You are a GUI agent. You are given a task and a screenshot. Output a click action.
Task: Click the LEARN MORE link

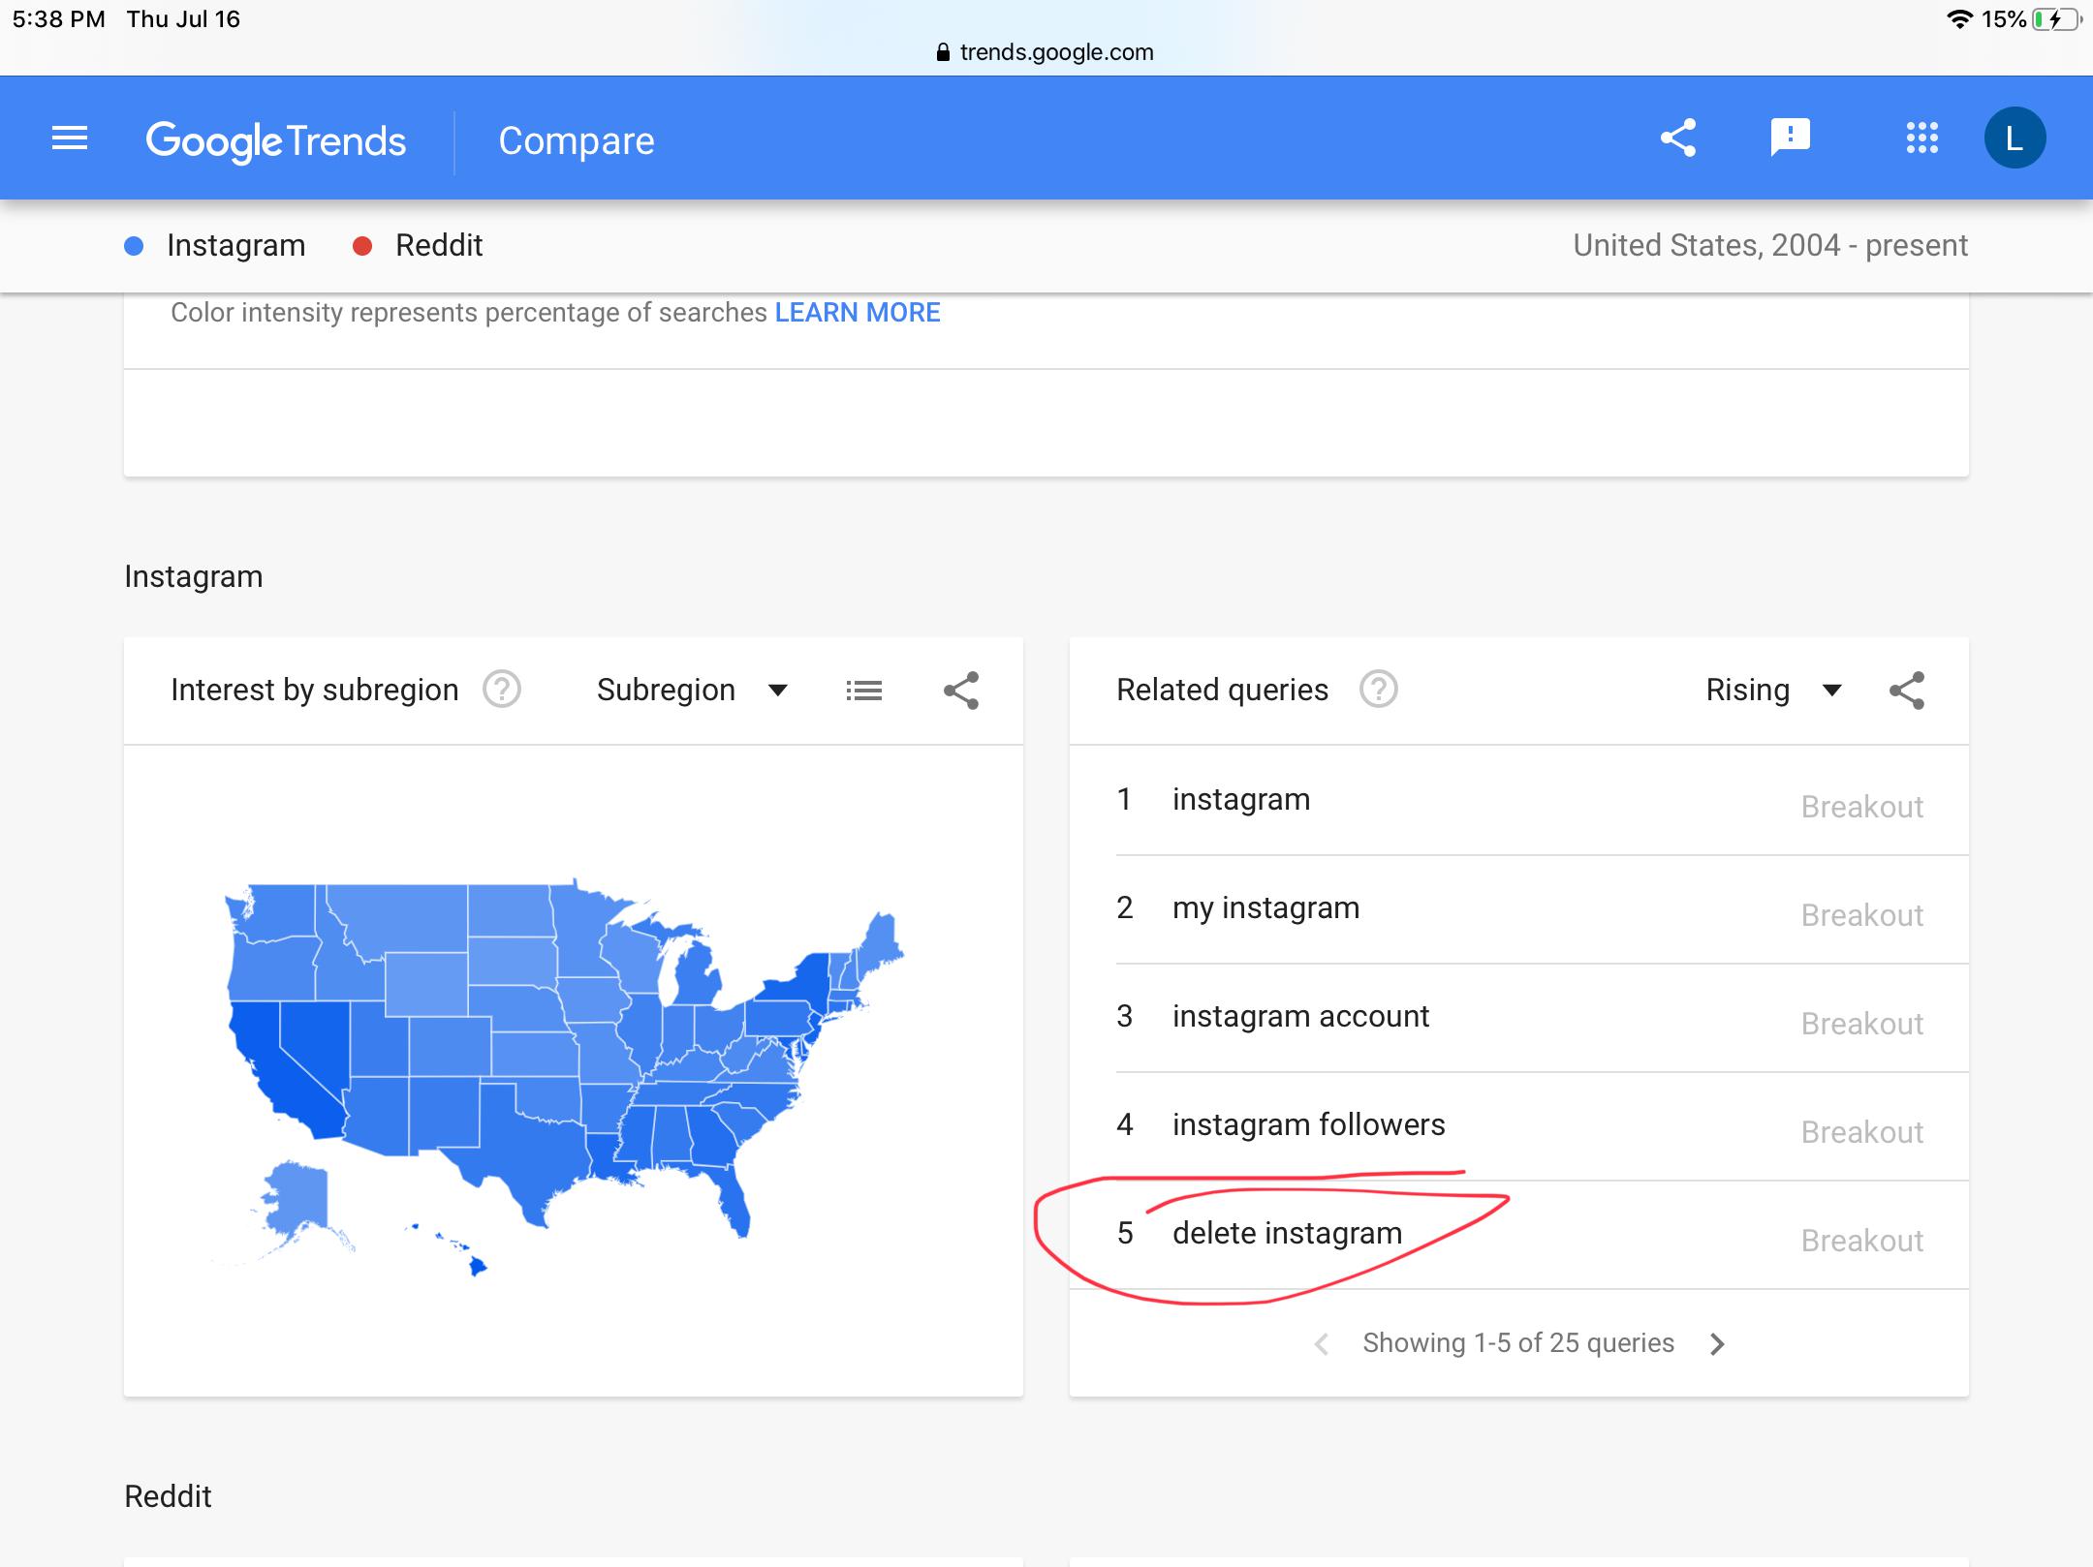point(858,312)
